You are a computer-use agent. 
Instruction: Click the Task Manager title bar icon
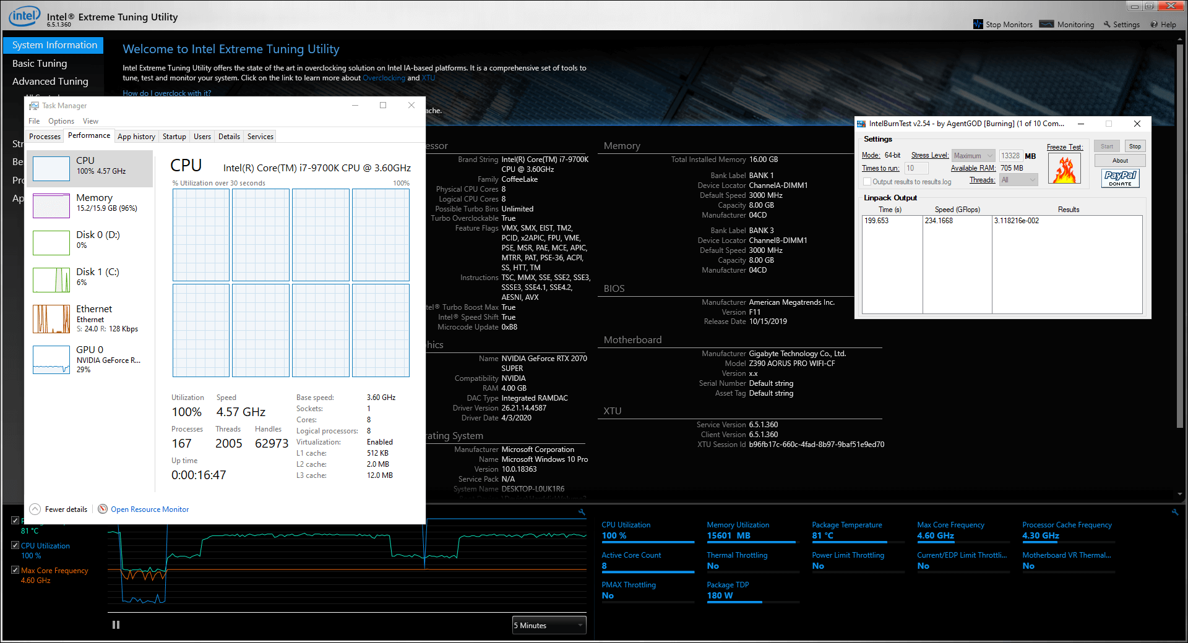(34, 106)
